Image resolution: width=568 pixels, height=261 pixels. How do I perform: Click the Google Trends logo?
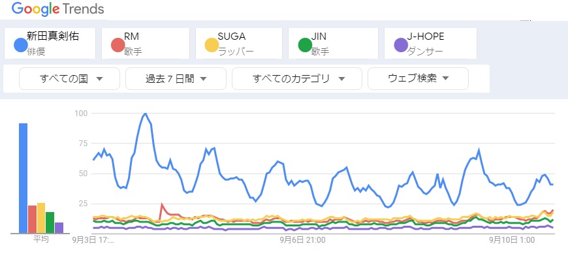pyautogui.click(x=57, y=11)
